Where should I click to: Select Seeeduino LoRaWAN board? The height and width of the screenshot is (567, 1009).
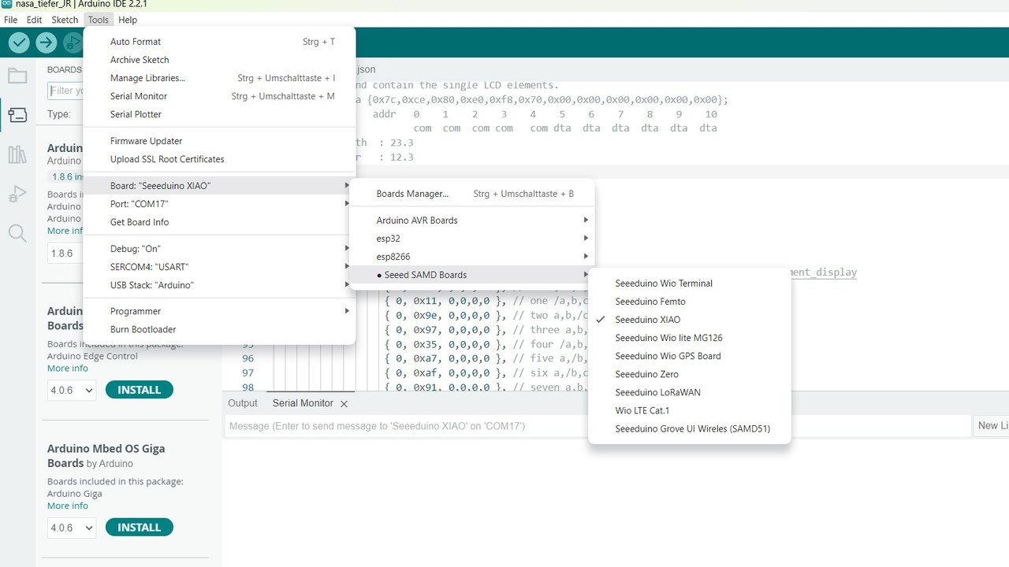pos(690,392)
